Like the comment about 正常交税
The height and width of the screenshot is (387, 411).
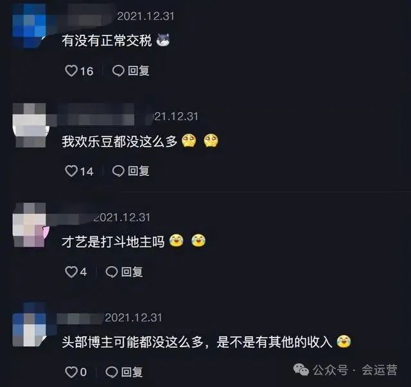click(x=71, y=71)
